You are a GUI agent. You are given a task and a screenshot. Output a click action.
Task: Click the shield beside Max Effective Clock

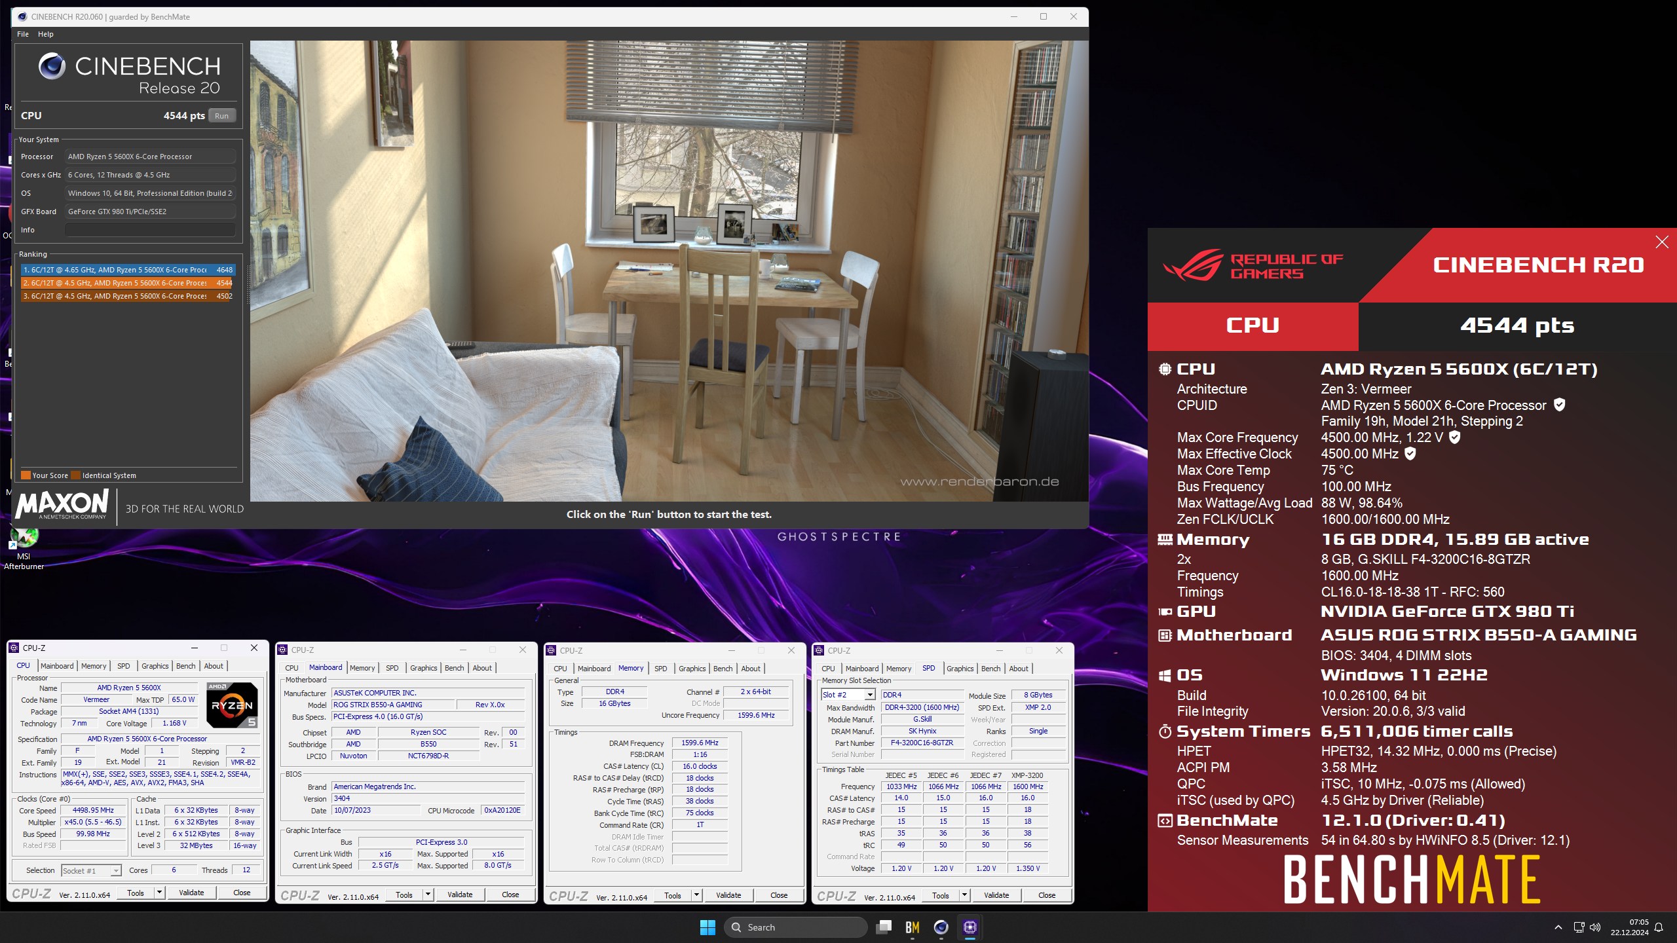pyautogui.click(x=1410, y=453)
